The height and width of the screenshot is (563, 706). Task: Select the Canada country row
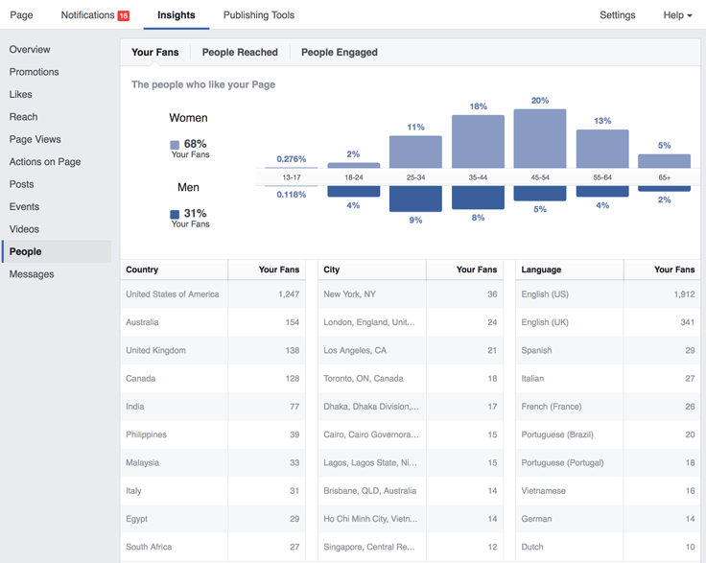pos(213,379)
